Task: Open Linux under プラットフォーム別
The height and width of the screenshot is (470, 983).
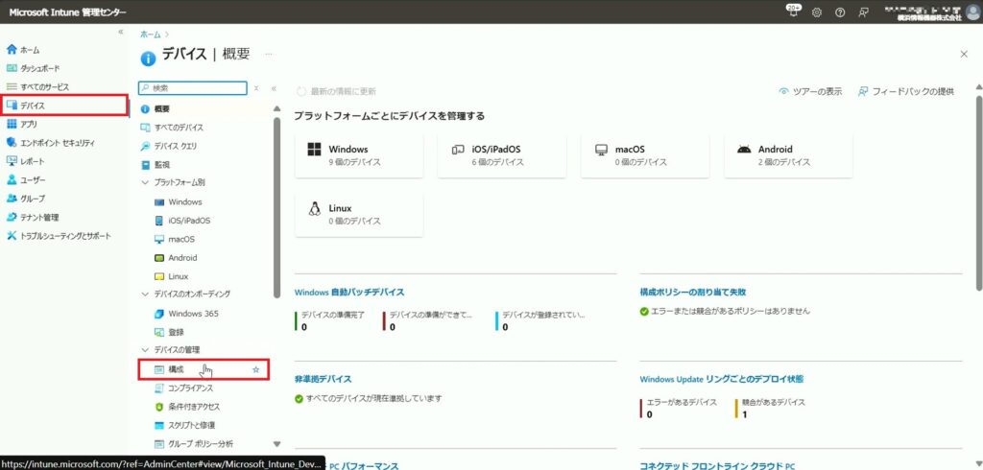Action: [x=171, y=276]
